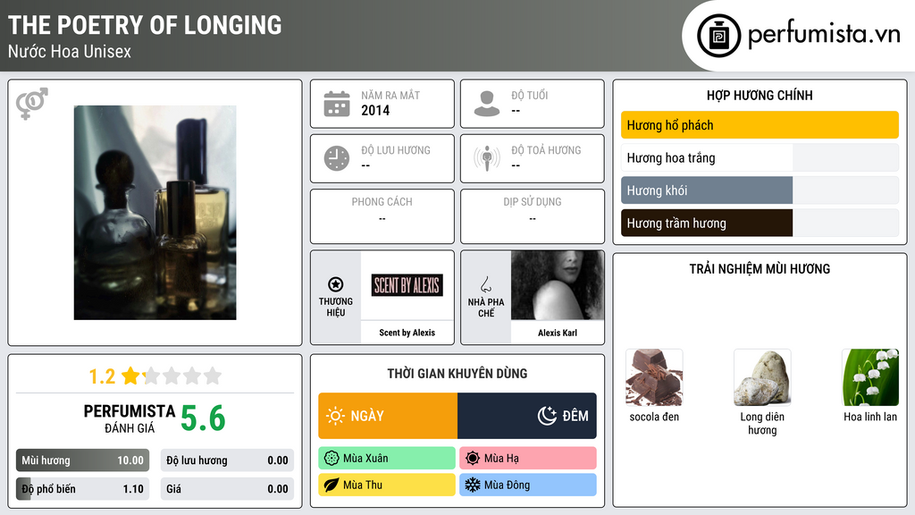This screenshot has width=915, height=515.
Task: Select the Đêm nighttime segment
Action: pyautogui.click(x=527, y=416)
